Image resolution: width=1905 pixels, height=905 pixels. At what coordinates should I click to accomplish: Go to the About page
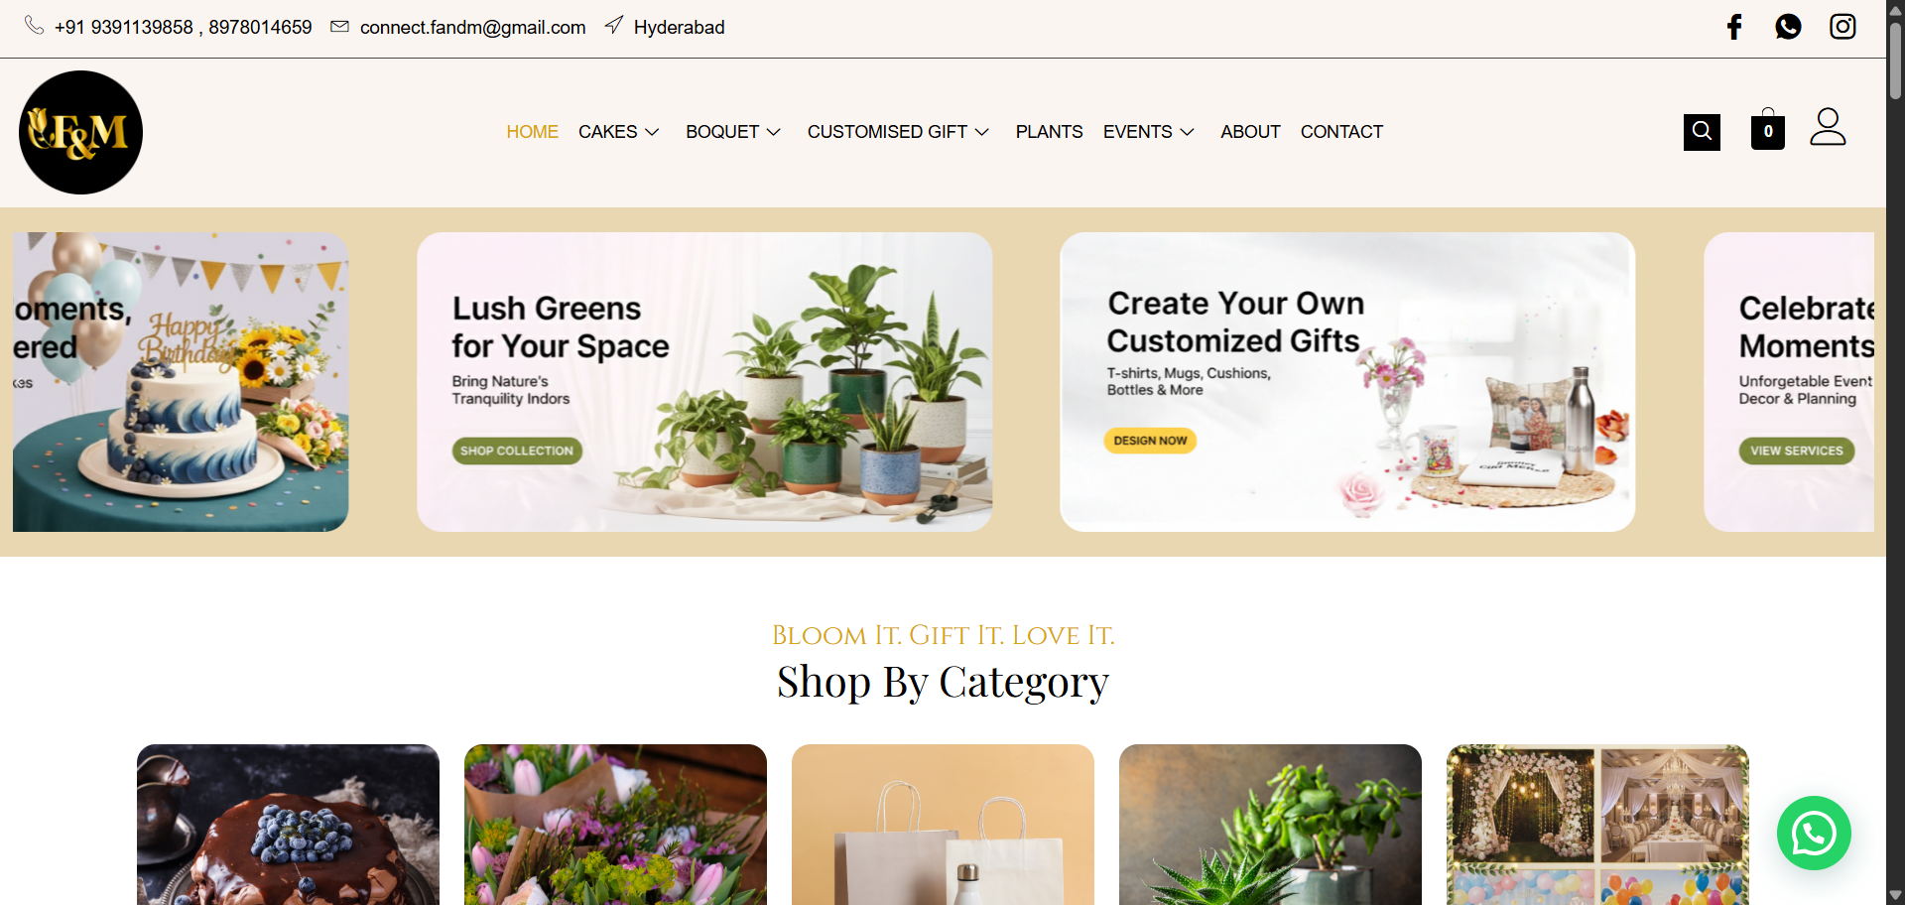pyautogui.click(x=1250, y=132)
